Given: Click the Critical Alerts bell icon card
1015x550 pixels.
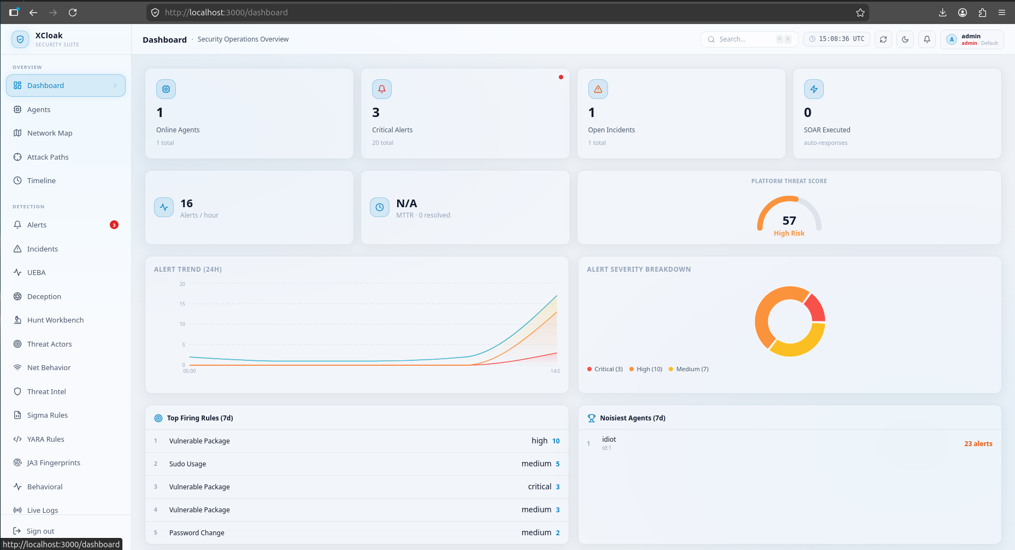Looking at the screenshot, I should pyautogui.click(x=382, y=89).
